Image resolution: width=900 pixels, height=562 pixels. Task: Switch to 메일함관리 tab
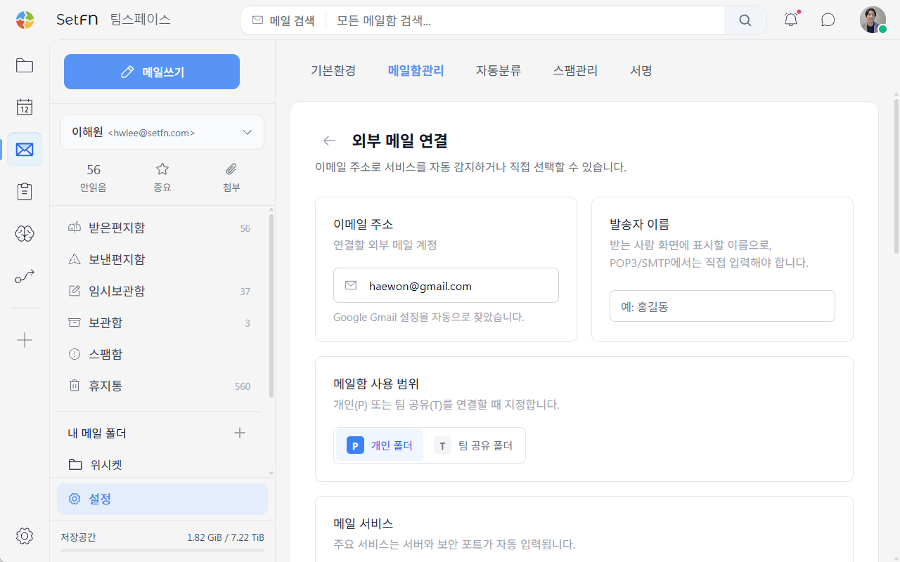[416, 70]
